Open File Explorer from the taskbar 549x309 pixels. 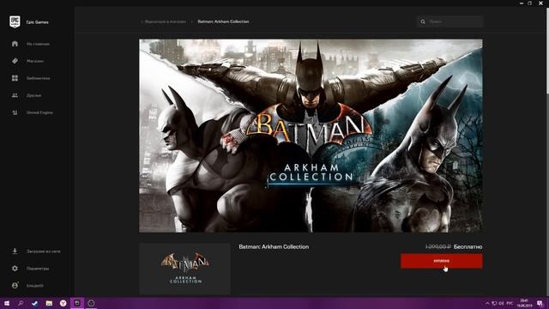49,303
